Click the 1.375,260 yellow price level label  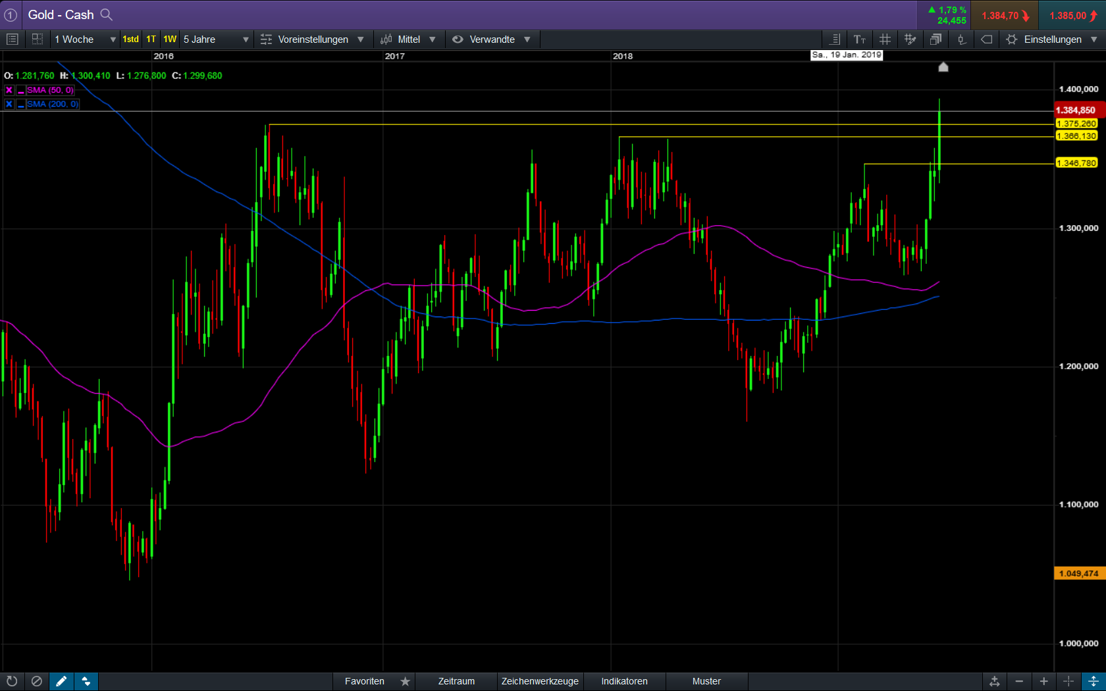tap(1076, 124)
